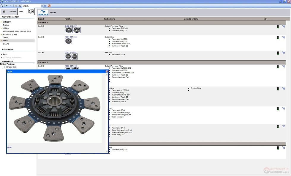Add Variante 3 flywheel to cart
The image size is (291, 176).
[x=283, y=147]
